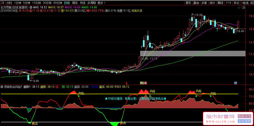This screenshot has width=254, height=126.
Task: Toggle the 复权 price adjustment option
Action: pos(188,3)
